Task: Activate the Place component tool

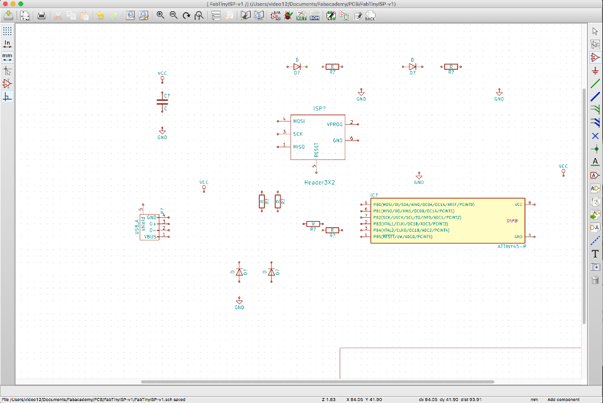Action: click(595, 58)
